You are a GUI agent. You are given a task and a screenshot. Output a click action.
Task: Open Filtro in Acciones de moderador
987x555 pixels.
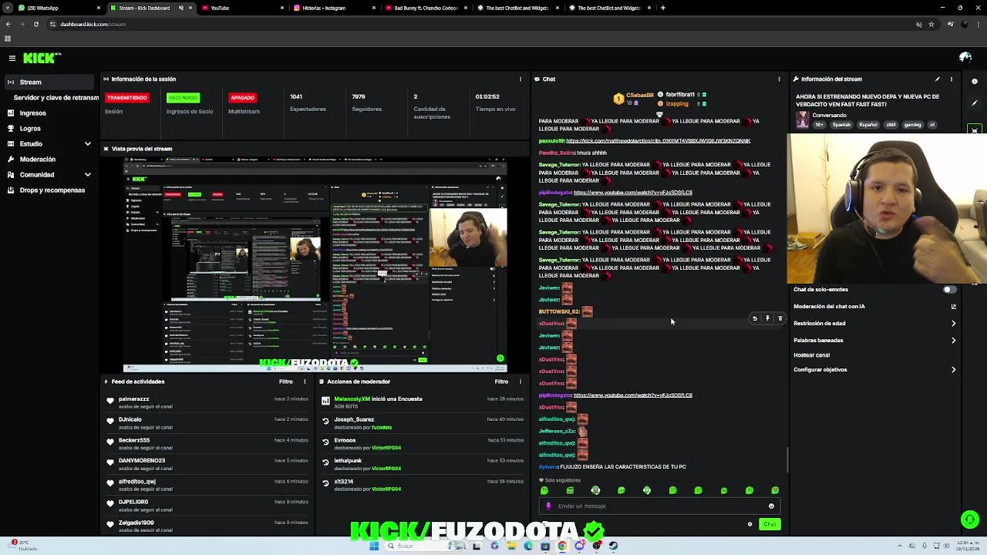tap(502, 382)
